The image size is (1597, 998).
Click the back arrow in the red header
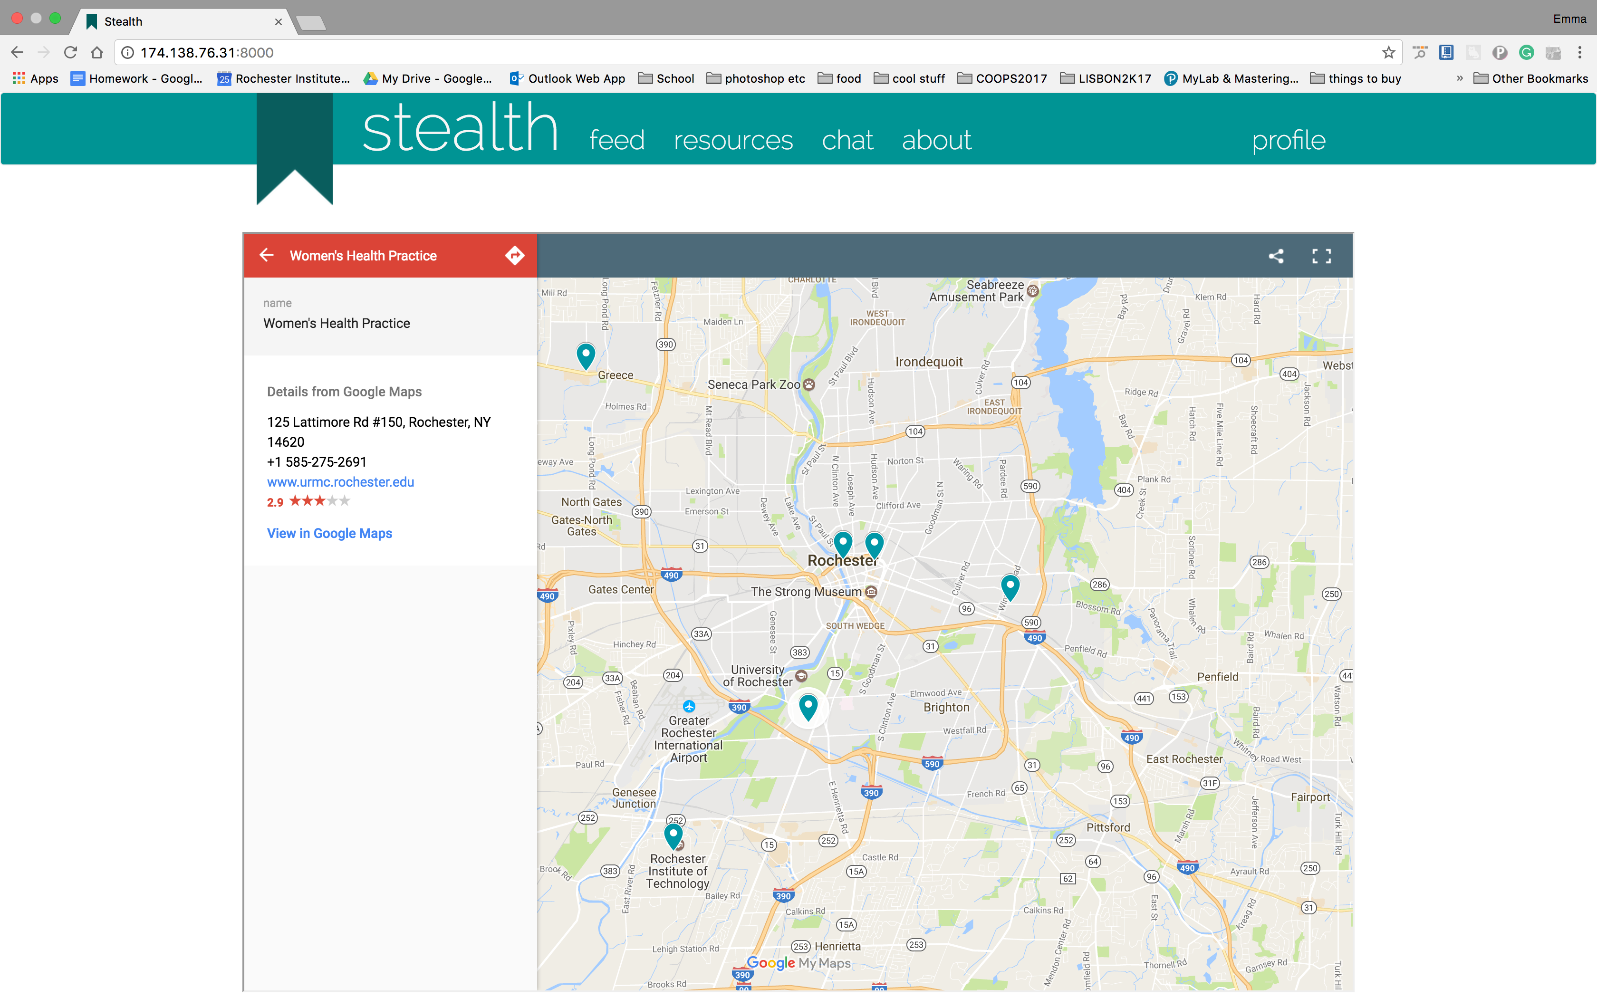coord(267,256)
